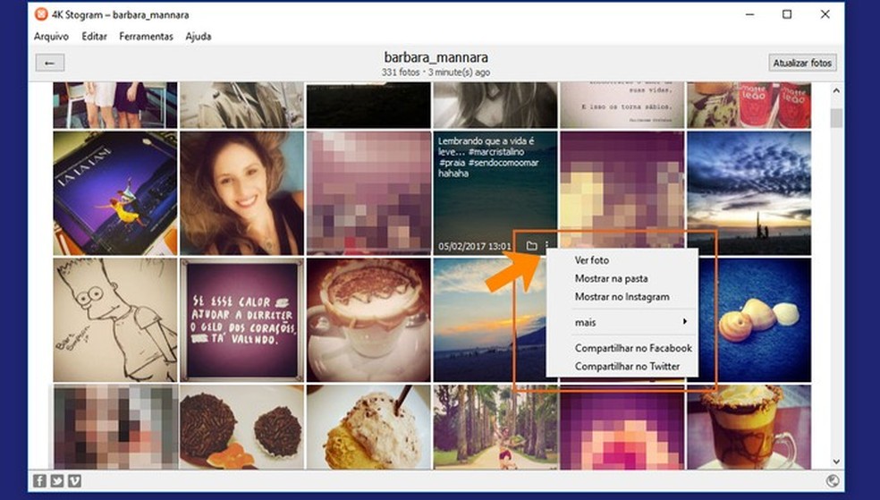Open the Arquivo menu
The image size is (880, 500).
pyautogui.click(x=51, y=37)
